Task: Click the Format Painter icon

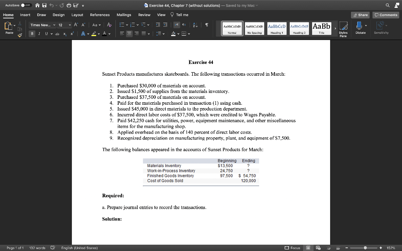Action: click(20, 35)
